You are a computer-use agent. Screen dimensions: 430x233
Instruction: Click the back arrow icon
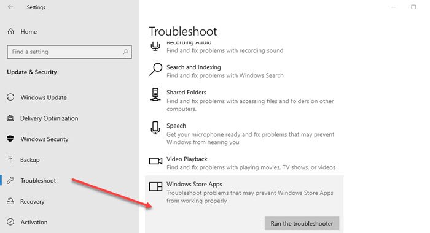(x=10, y=7)
